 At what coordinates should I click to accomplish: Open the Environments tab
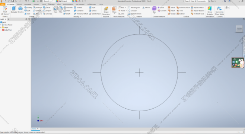click(x=68, y=4)
